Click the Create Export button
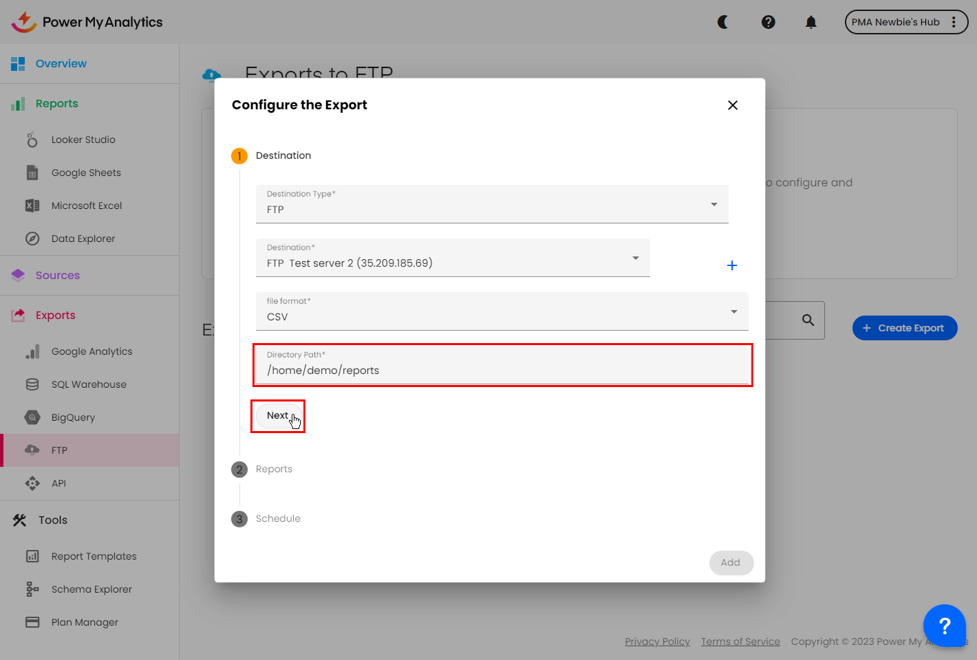This screenshot has height=660, width=977. [904, 328]
